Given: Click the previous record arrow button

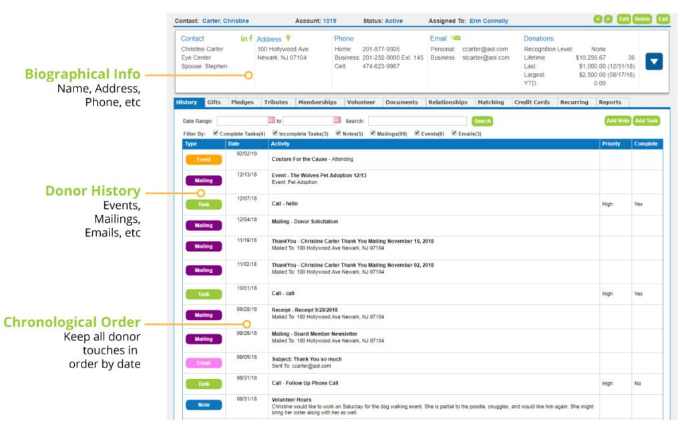Looking at the screenshot, I should tap(598, 19).
